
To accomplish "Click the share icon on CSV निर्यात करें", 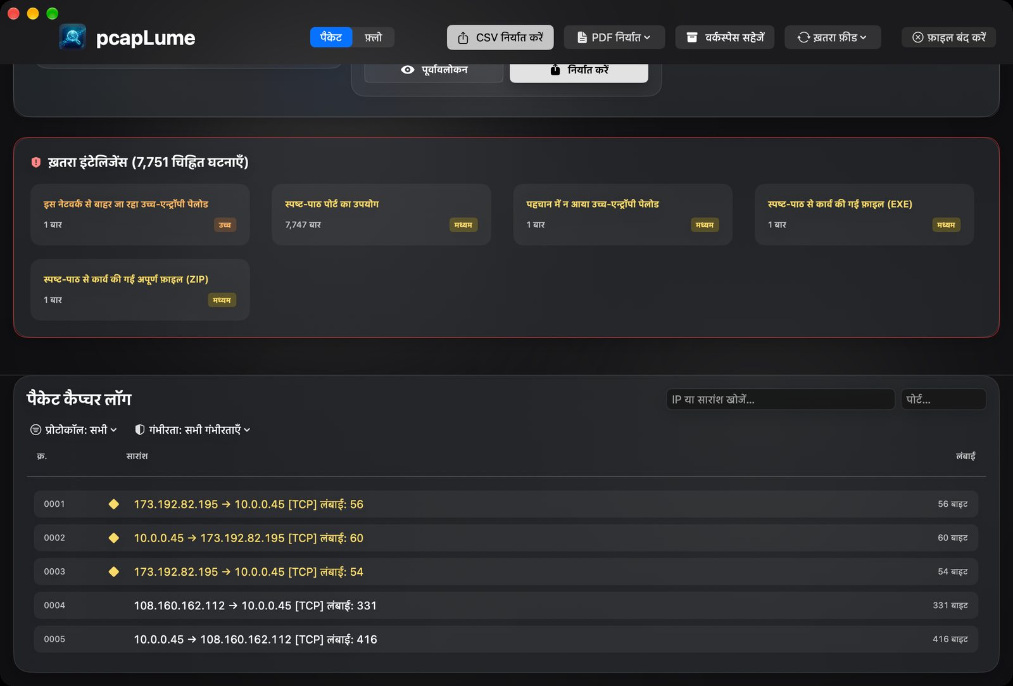I will pos(463,38).
